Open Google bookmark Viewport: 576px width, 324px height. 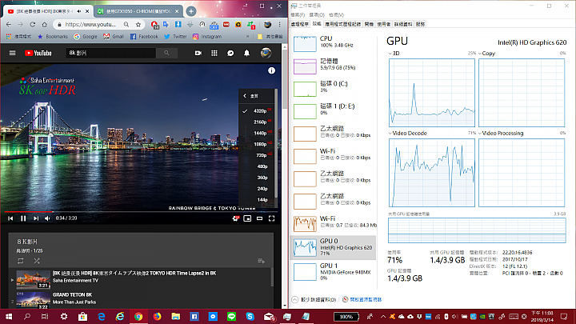pyautogui.click(x=86, y=36)
